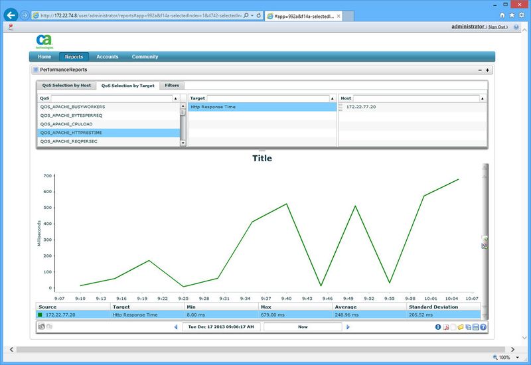Click the start date Tue Dec 17 2013 field
Screen dimensions: 531x365
221,327
